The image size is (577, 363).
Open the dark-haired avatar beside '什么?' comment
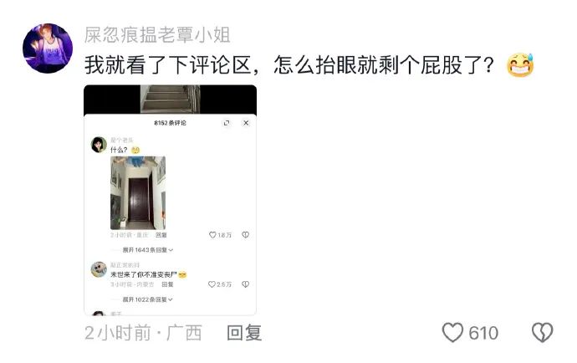click(99, 145)
